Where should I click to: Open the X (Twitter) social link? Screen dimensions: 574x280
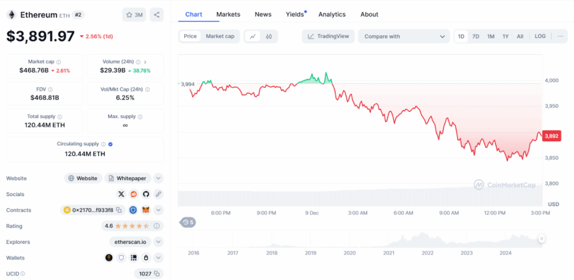tap(121, 194)
